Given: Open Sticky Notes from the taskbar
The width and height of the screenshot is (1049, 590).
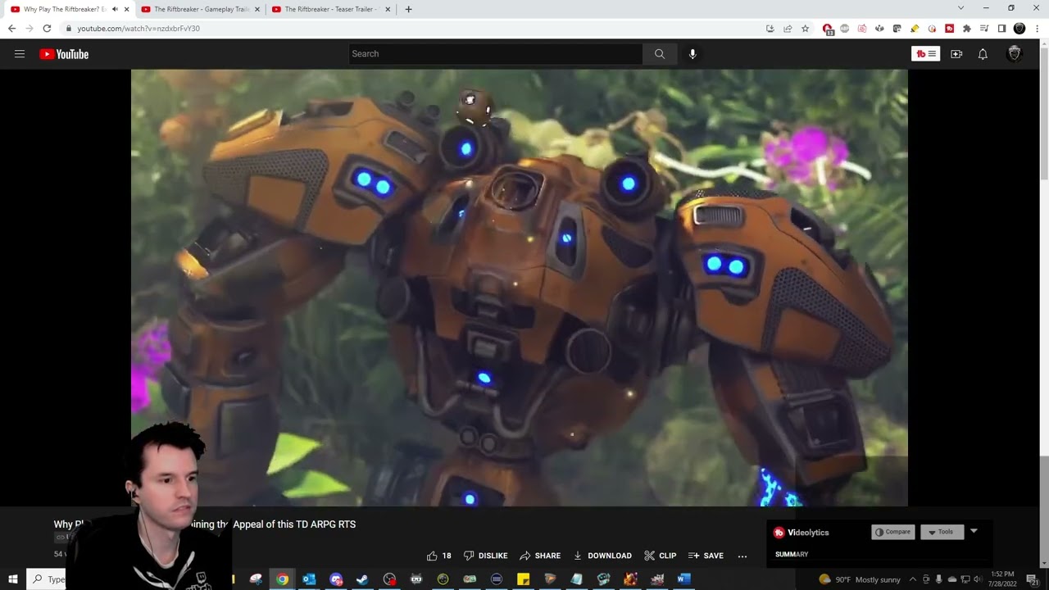Looking at the screenshot, I should tap(523, 579).
